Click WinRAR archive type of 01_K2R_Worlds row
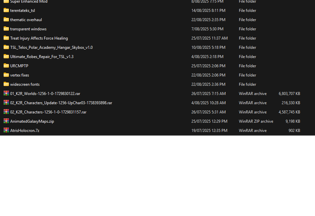 (253, 94)
